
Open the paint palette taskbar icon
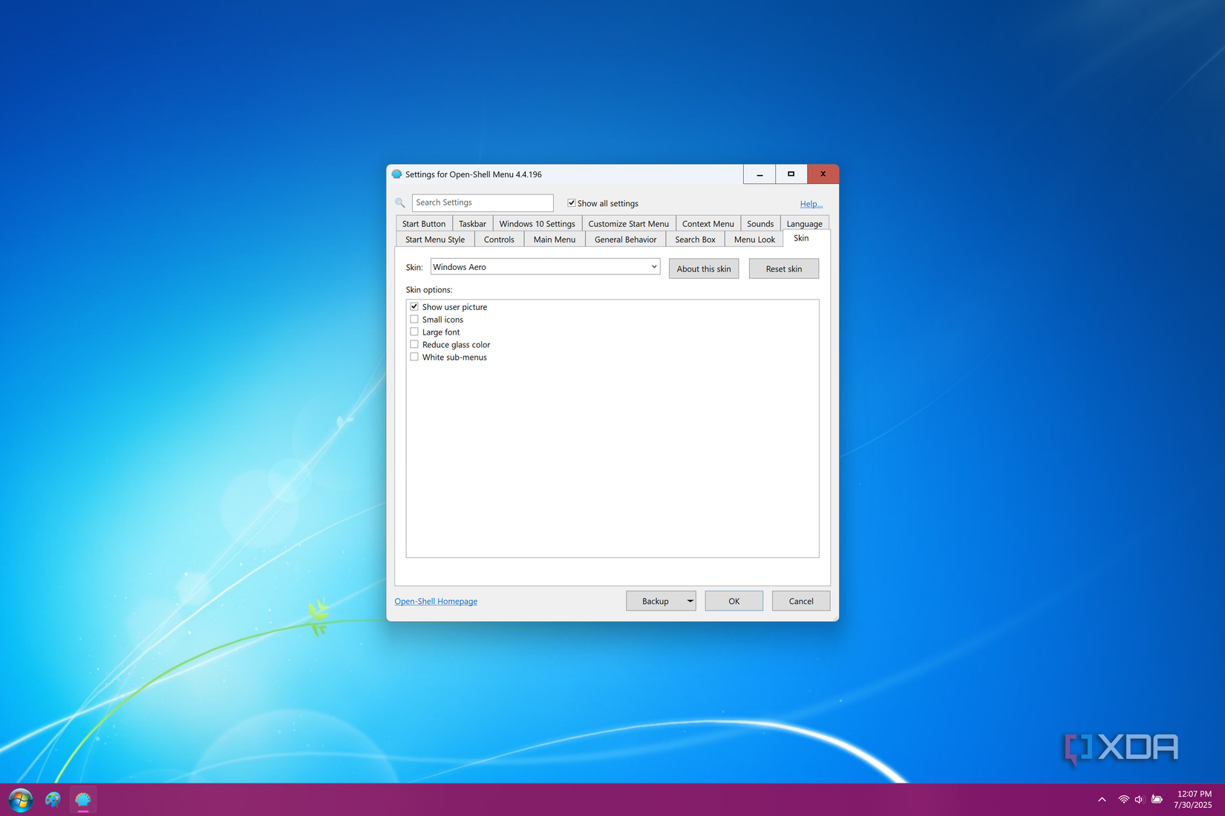tap(53, 800)
